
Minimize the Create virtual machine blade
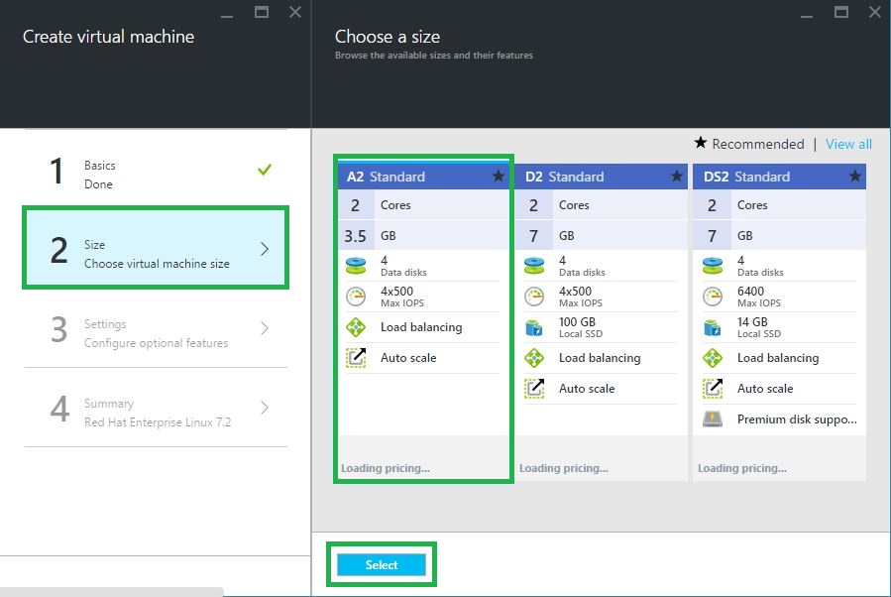(x=227, y=16)
